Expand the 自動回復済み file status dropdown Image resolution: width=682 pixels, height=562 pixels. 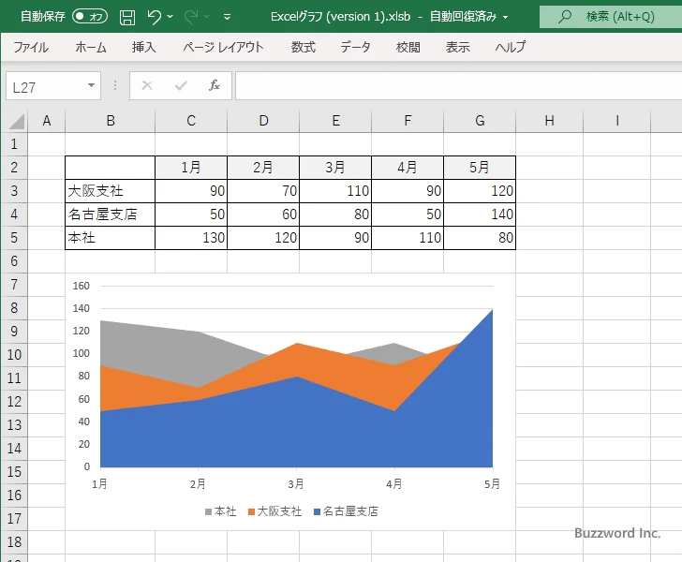(x=506, y=17)
